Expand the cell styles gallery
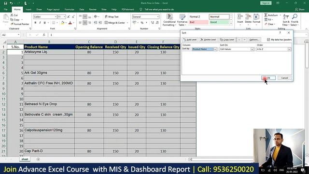Viewport: 309px width, 174px height. click(231, 24)
